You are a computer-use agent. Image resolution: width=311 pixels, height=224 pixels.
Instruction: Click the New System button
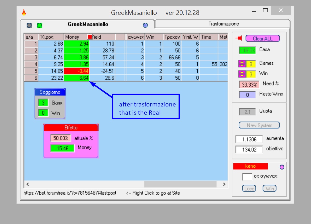tap(259, 125)
